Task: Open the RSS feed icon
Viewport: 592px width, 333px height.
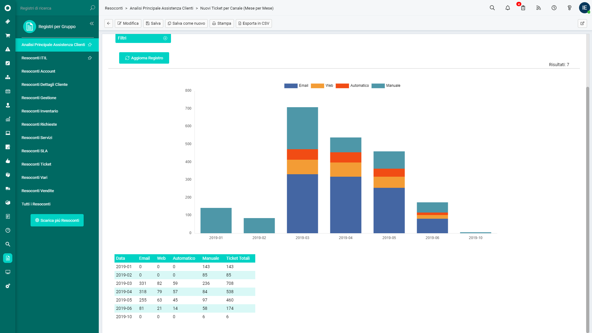Action: (539, 8)
